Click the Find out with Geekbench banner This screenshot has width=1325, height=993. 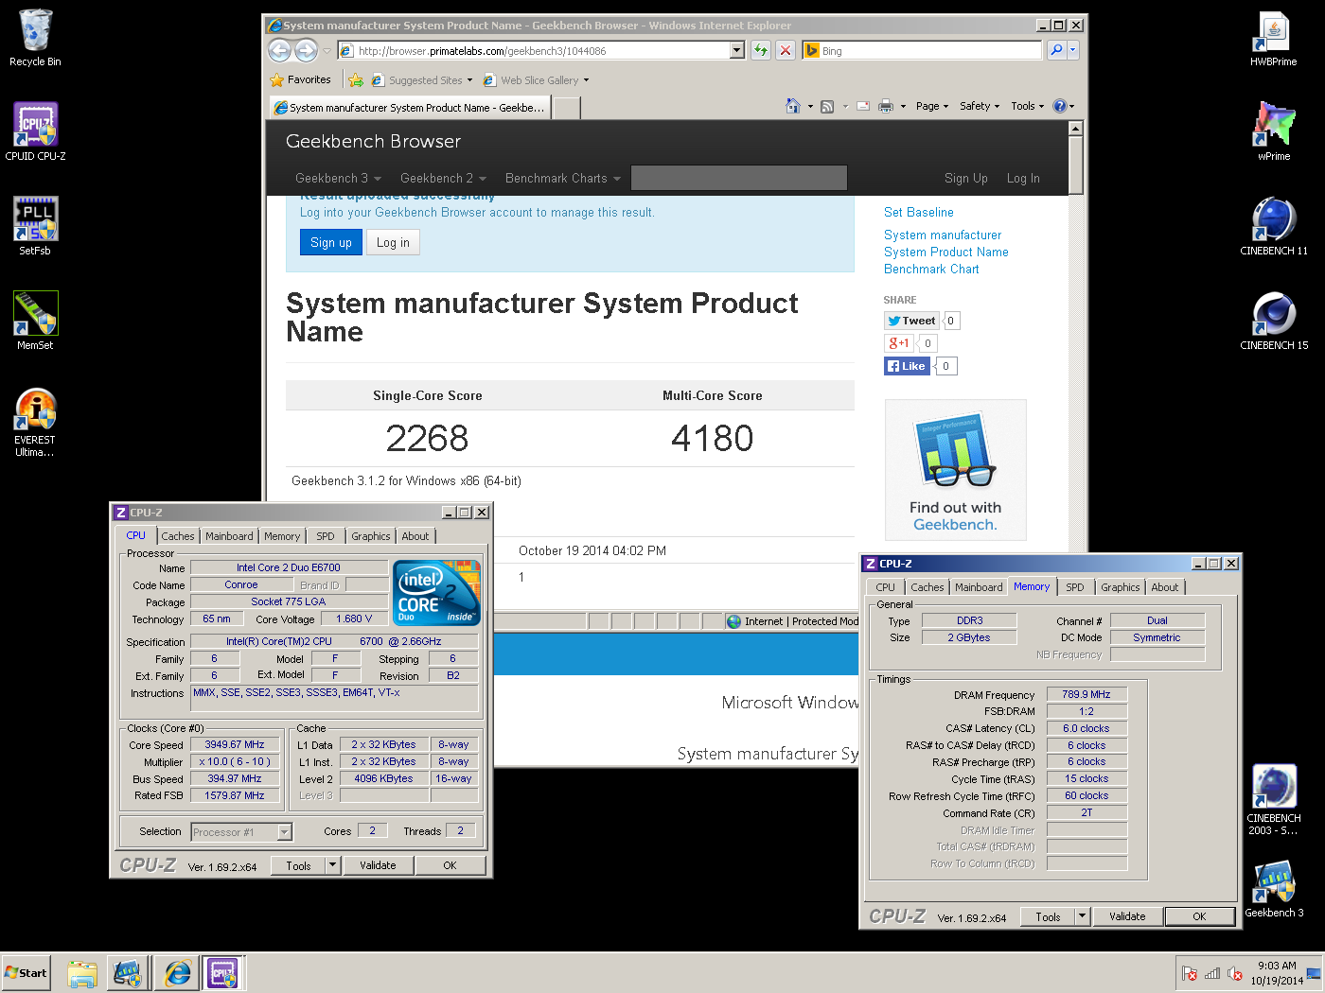[x=955, y=470]
